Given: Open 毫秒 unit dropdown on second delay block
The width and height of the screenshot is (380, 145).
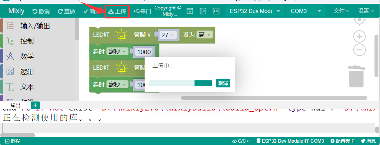Looking at the screenshot, I should coord(117,84).
